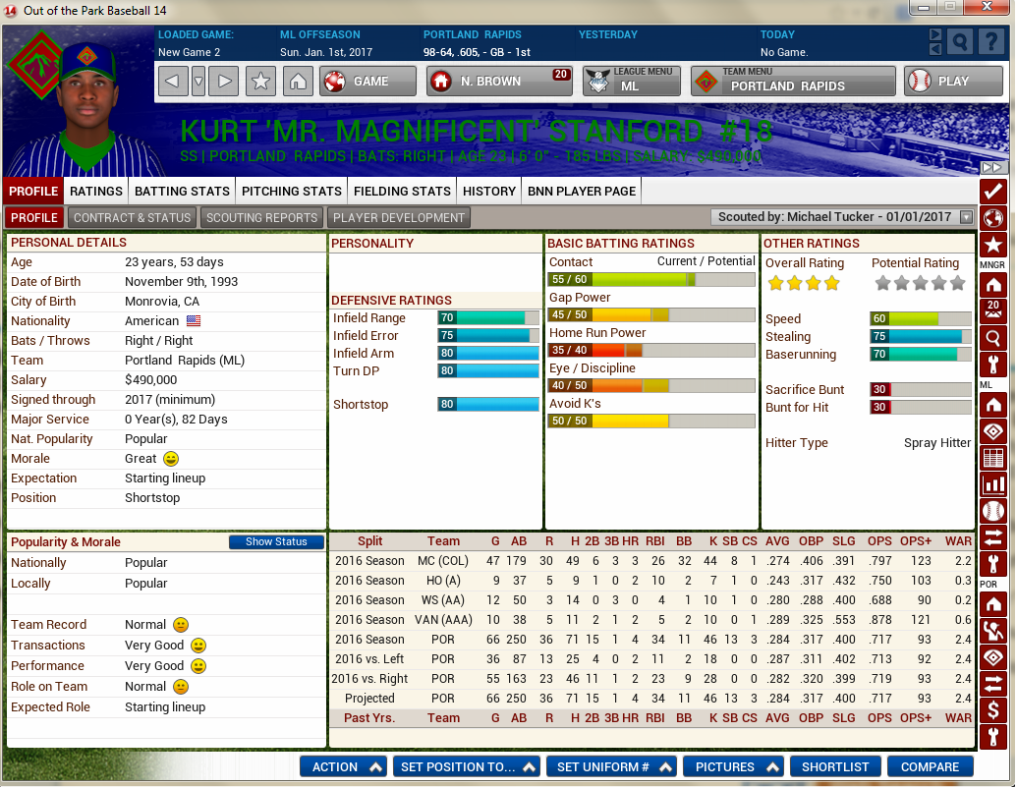Click the Portland Rapids (ML) team value
This screenshot has height=788, width=1017.
185,361
